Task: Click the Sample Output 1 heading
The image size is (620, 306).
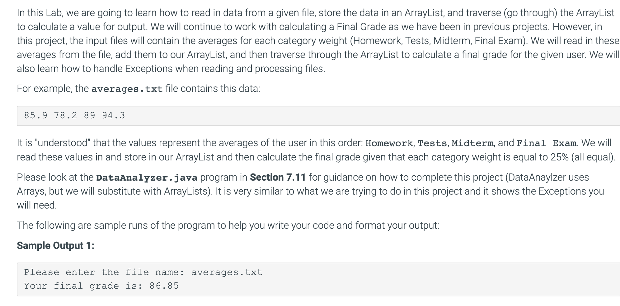Action: coord(56,245)
